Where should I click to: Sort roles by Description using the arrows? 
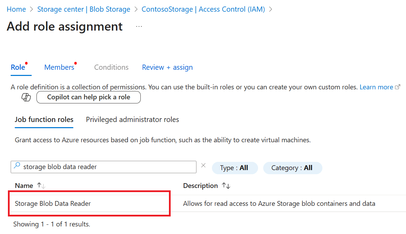226,186
